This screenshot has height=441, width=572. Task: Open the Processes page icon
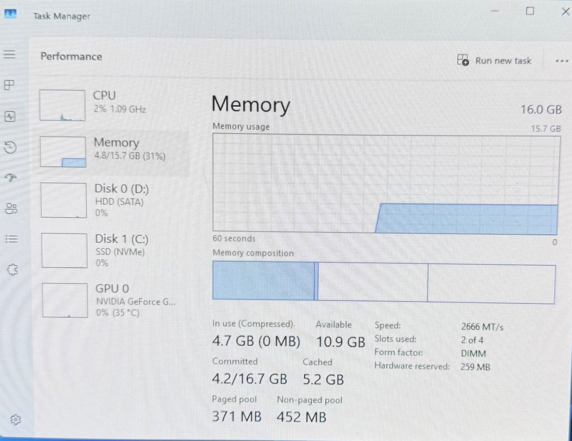[10, 85]
